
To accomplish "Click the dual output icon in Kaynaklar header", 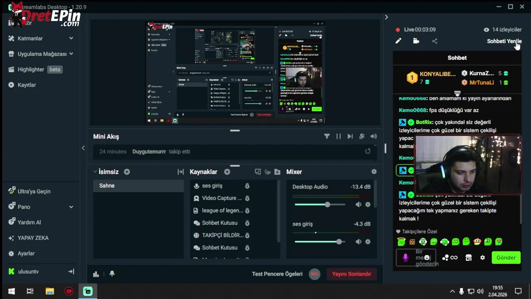I will tap(258, 172).
